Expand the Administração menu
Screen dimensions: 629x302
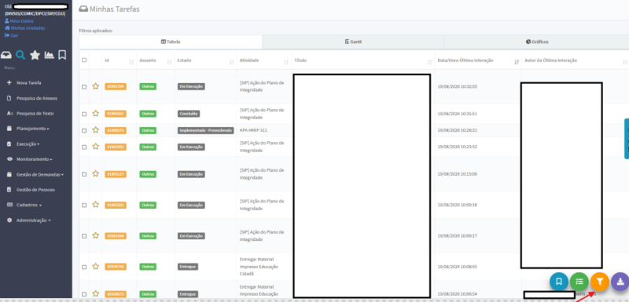pos(33,220)
